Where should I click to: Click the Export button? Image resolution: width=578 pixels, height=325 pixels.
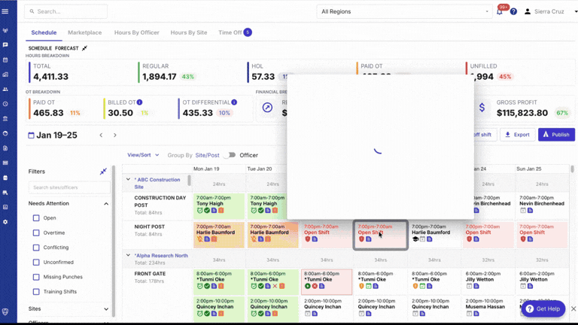coord(517,135)
